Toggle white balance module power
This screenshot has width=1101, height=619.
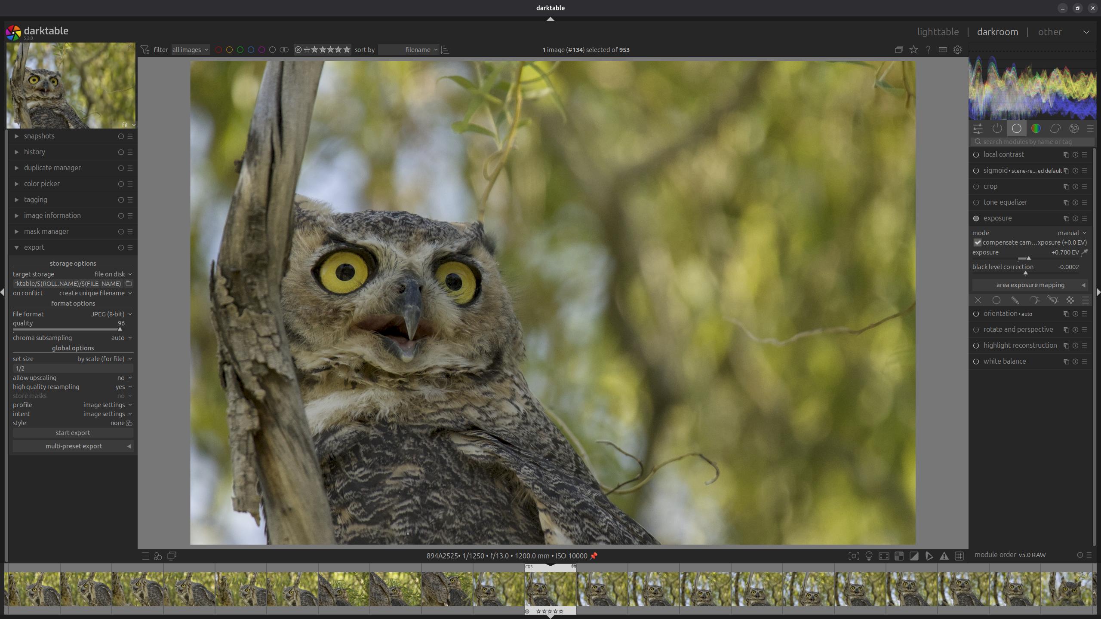(x=976, y=362)
